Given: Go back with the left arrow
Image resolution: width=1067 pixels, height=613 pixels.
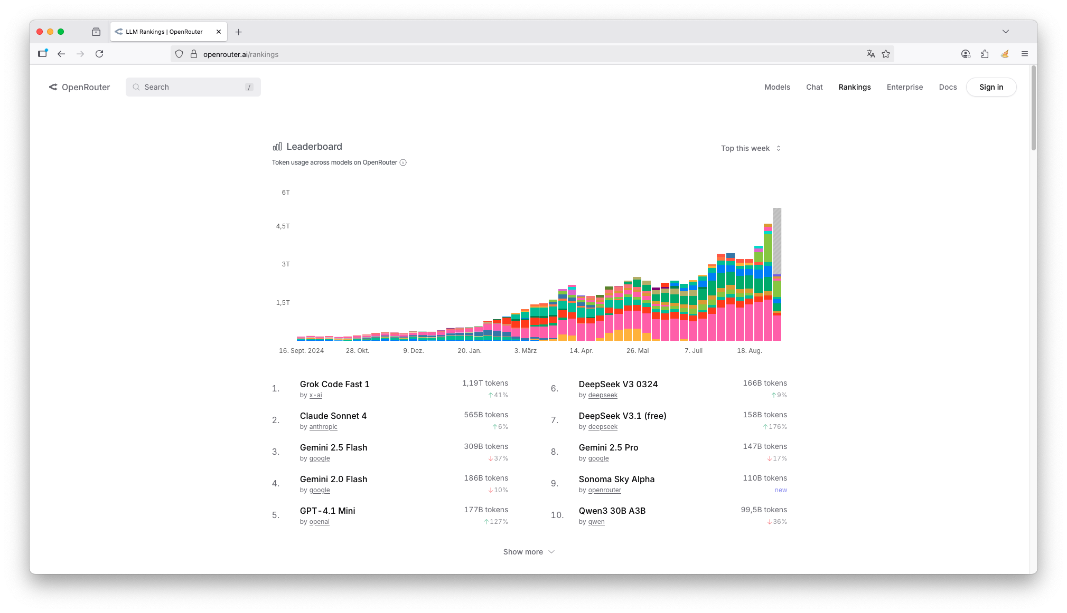Looking at the screenshot, I should [61, 54].
